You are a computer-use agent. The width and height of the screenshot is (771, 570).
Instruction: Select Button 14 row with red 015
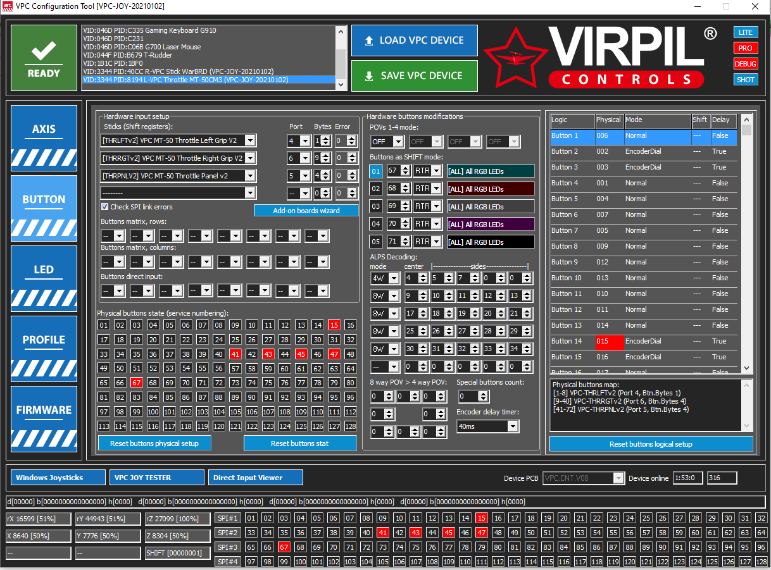[643, 342]
